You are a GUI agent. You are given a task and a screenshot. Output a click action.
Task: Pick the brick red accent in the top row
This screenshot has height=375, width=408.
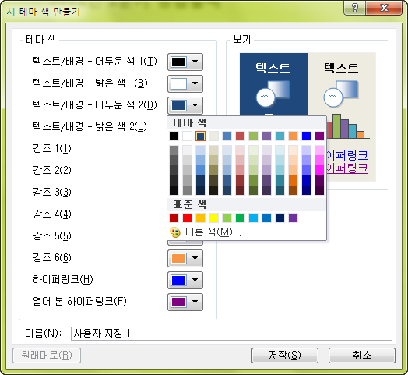coord(240,136)
